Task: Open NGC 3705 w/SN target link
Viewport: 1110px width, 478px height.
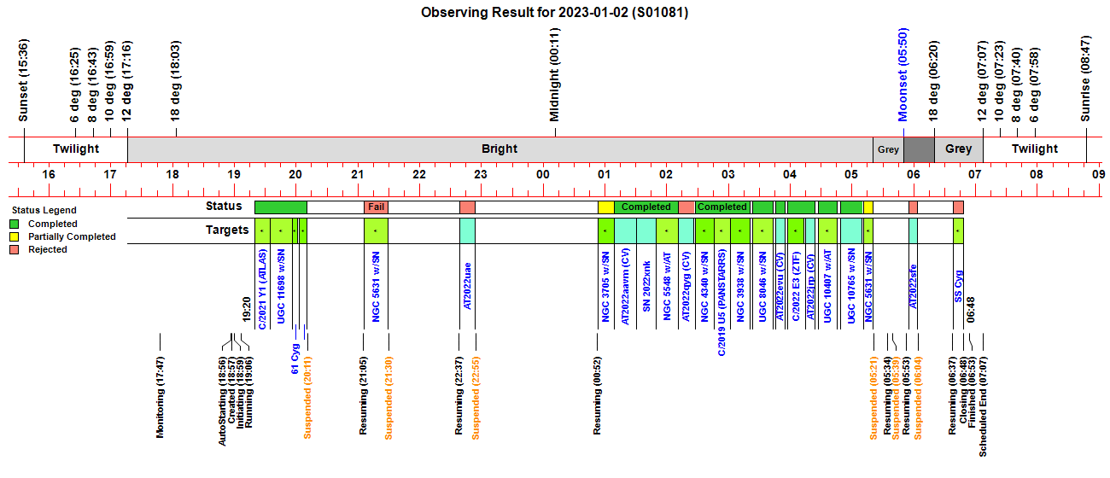Action: coord(605,288)
